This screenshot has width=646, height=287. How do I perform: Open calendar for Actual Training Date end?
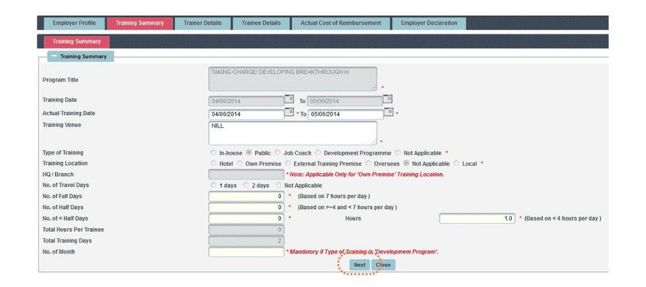tap(388, 113)
